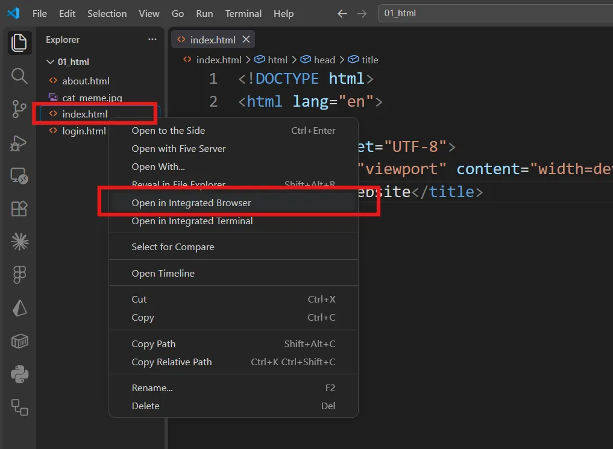Click title in the breadcrumb
The image size is (613, 449).
coord(370,60)
